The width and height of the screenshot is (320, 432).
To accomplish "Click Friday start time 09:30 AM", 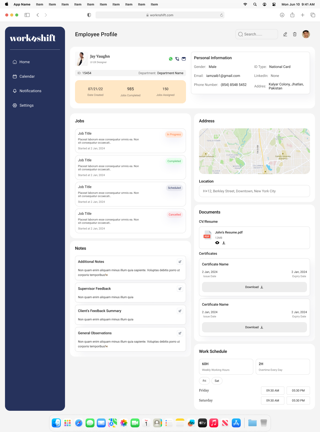I will (273, 391).
